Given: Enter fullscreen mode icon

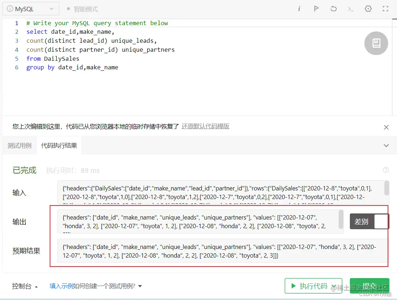Looking at the screenshot, I should [x=385, y=9].
